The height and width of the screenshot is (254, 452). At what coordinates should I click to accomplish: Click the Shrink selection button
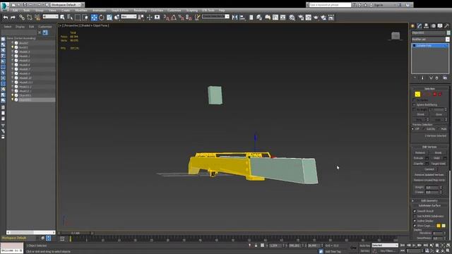[421, 114]
